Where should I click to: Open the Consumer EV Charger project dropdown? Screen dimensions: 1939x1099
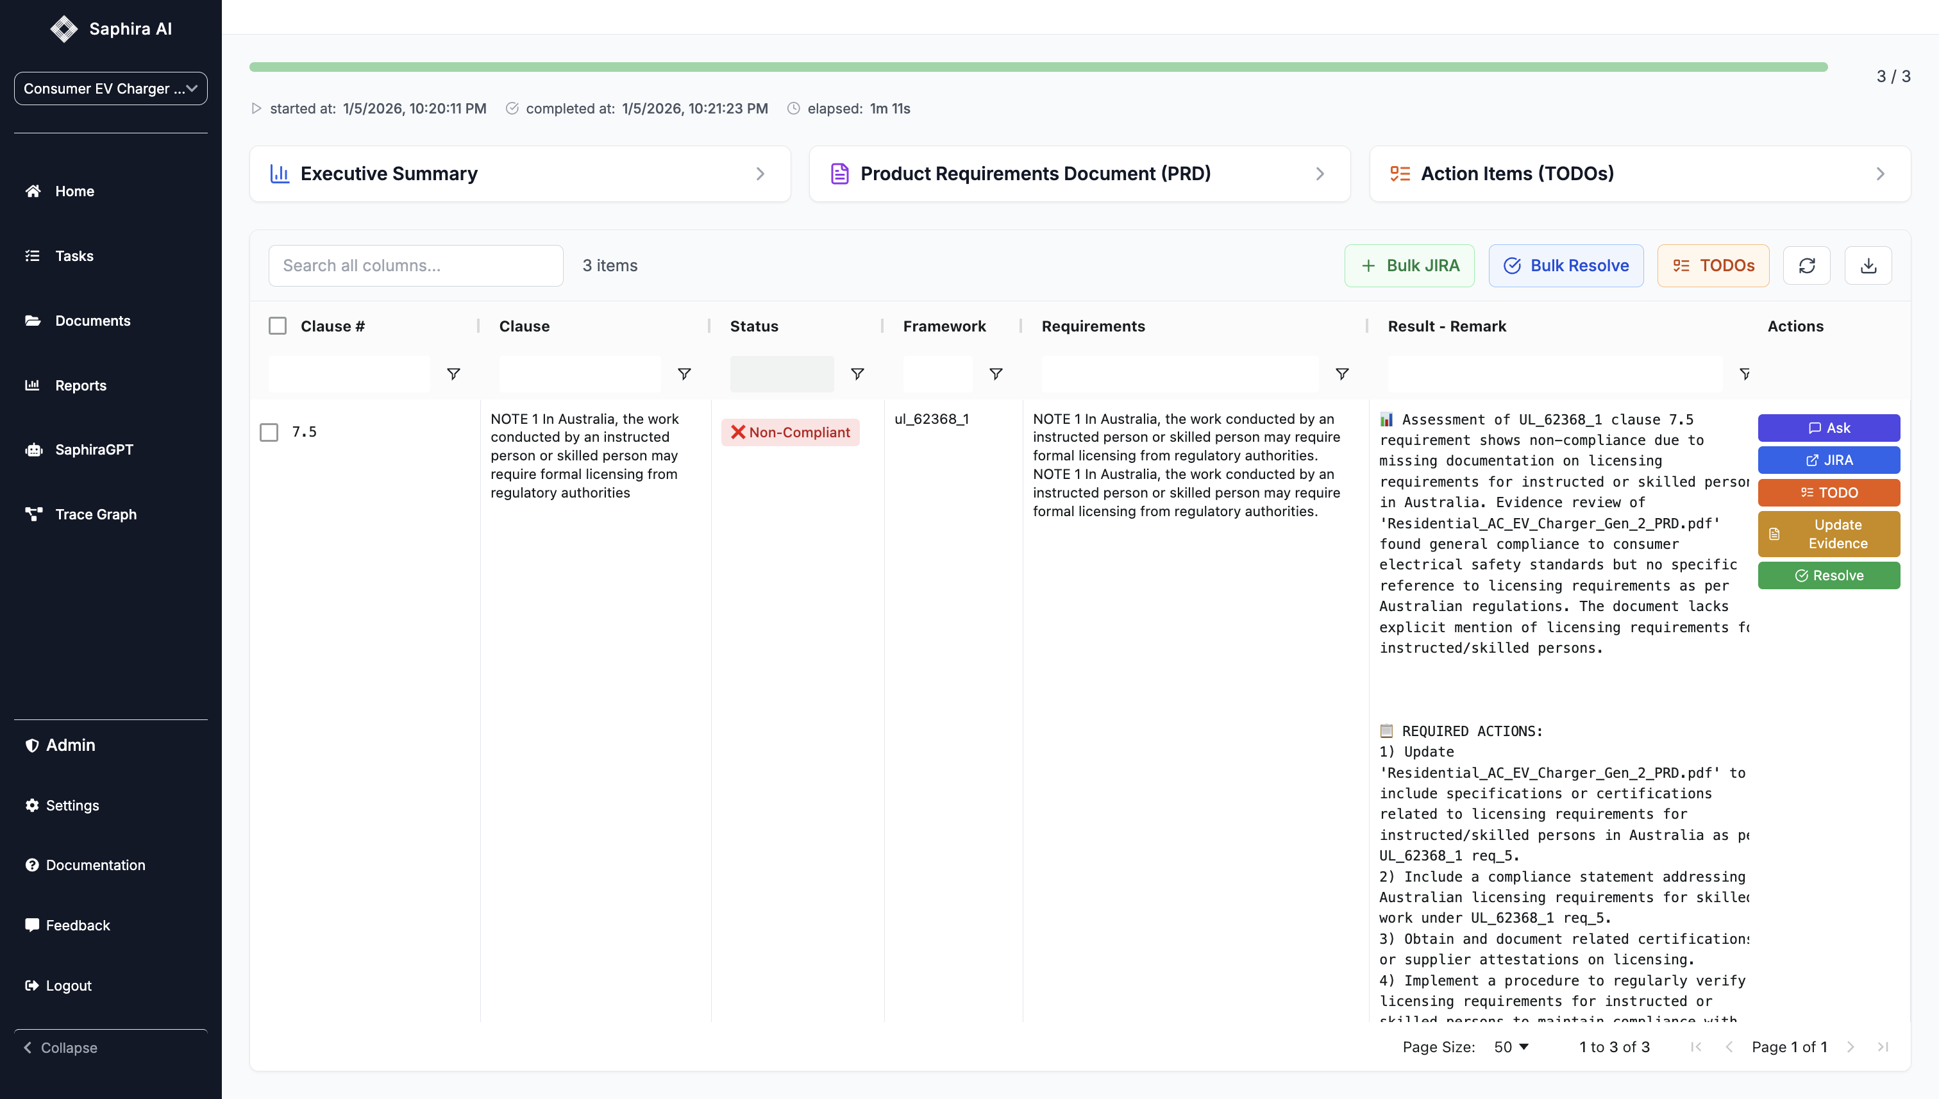tap(110, 88)
